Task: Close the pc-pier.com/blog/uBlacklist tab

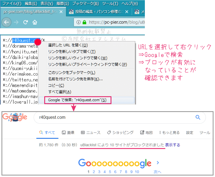Action: pos(61,12)
